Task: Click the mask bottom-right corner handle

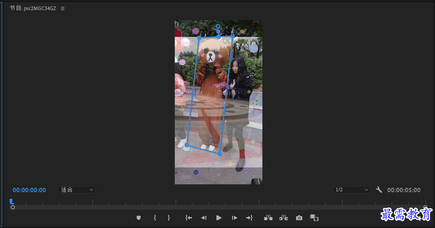Action: coord(220,154)
